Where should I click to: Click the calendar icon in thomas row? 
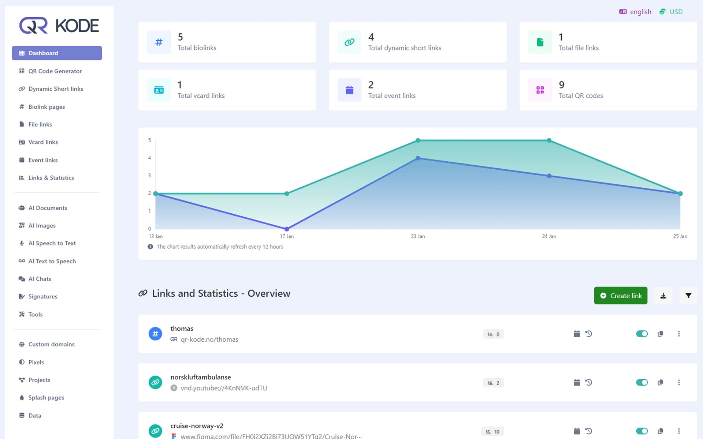point(577,334)
